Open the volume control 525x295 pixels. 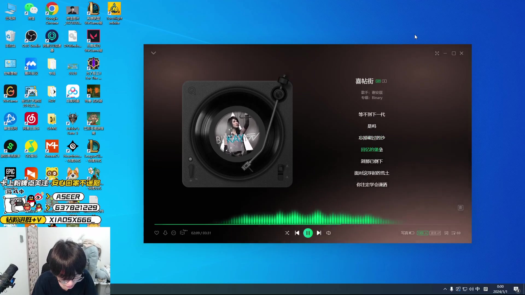[329, 233]
